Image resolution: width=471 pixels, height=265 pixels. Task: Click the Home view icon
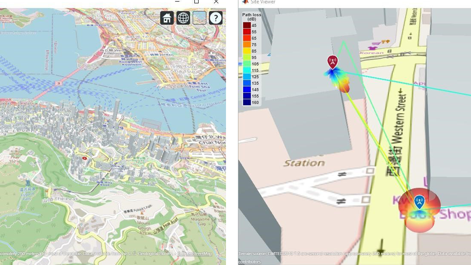pos(167,18)
